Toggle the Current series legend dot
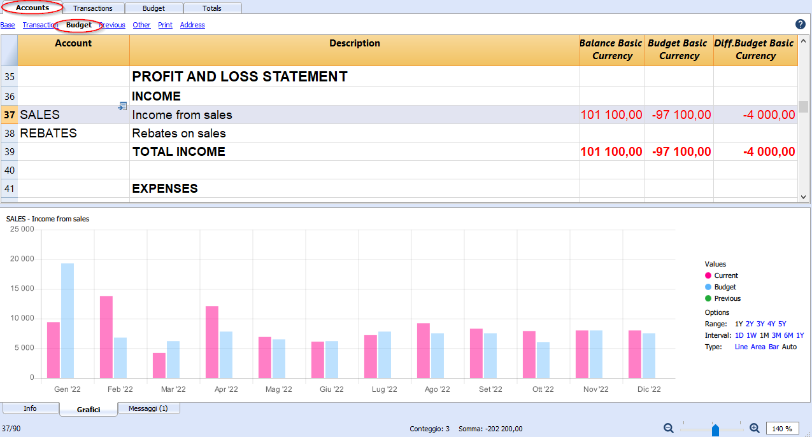Image resolution: width=812 pixels, height=437 pixels. pos(708,275)
